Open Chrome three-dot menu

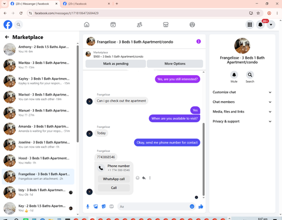pyautogui.click(x=277, y=13)
